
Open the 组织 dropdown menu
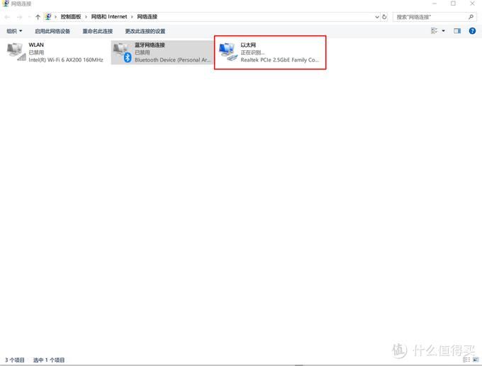14,31
